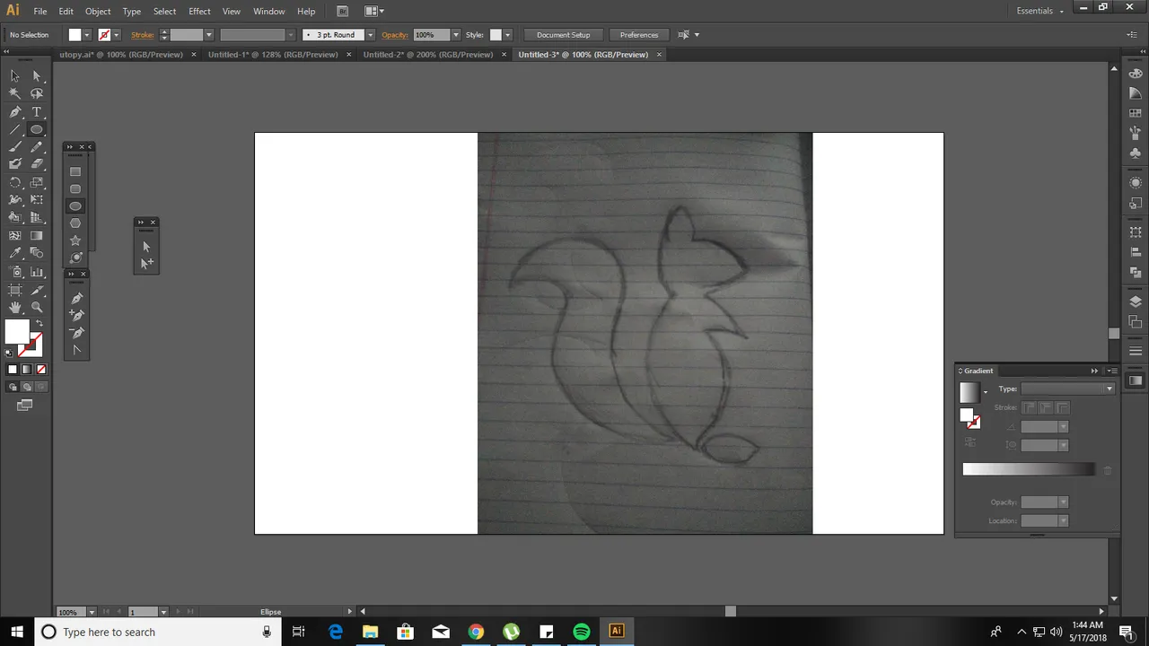
Task: Open the Gradient Type dropdown
Action: 1067,388
